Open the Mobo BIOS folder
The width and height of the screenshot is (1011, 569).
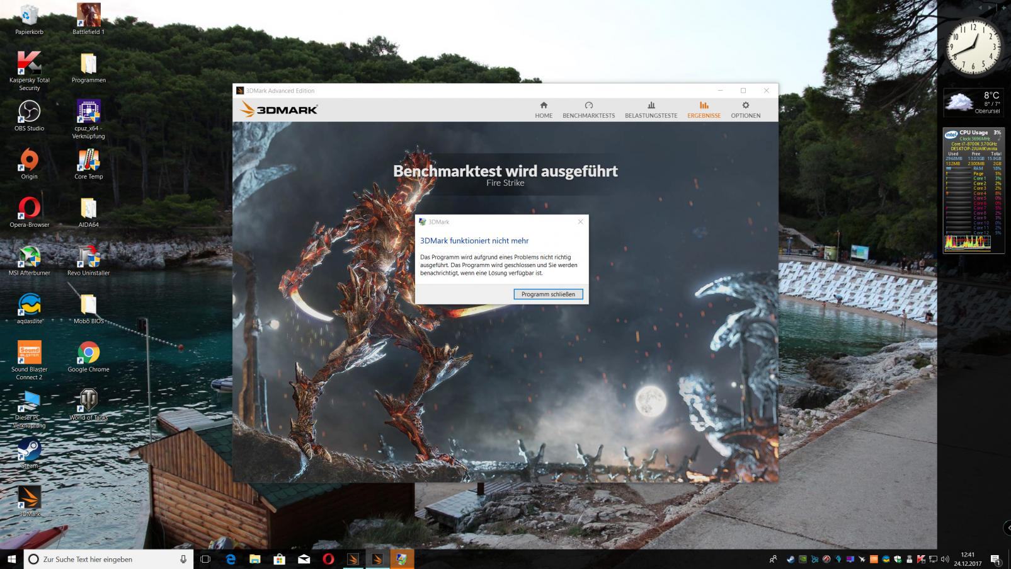click(88, 309)
